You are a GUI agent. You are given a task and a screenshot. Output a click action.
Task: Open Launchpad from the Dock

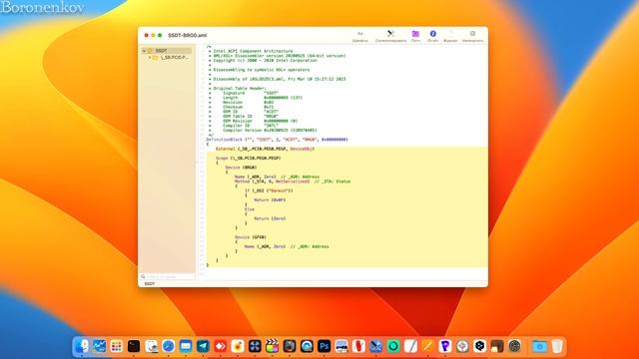coord(117,346)
